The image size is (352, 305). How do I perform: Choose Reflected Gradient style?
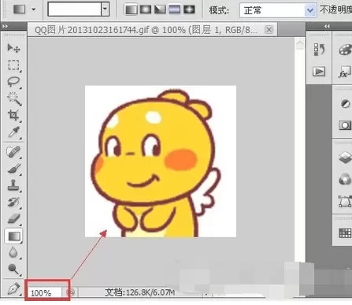[174, 9]
